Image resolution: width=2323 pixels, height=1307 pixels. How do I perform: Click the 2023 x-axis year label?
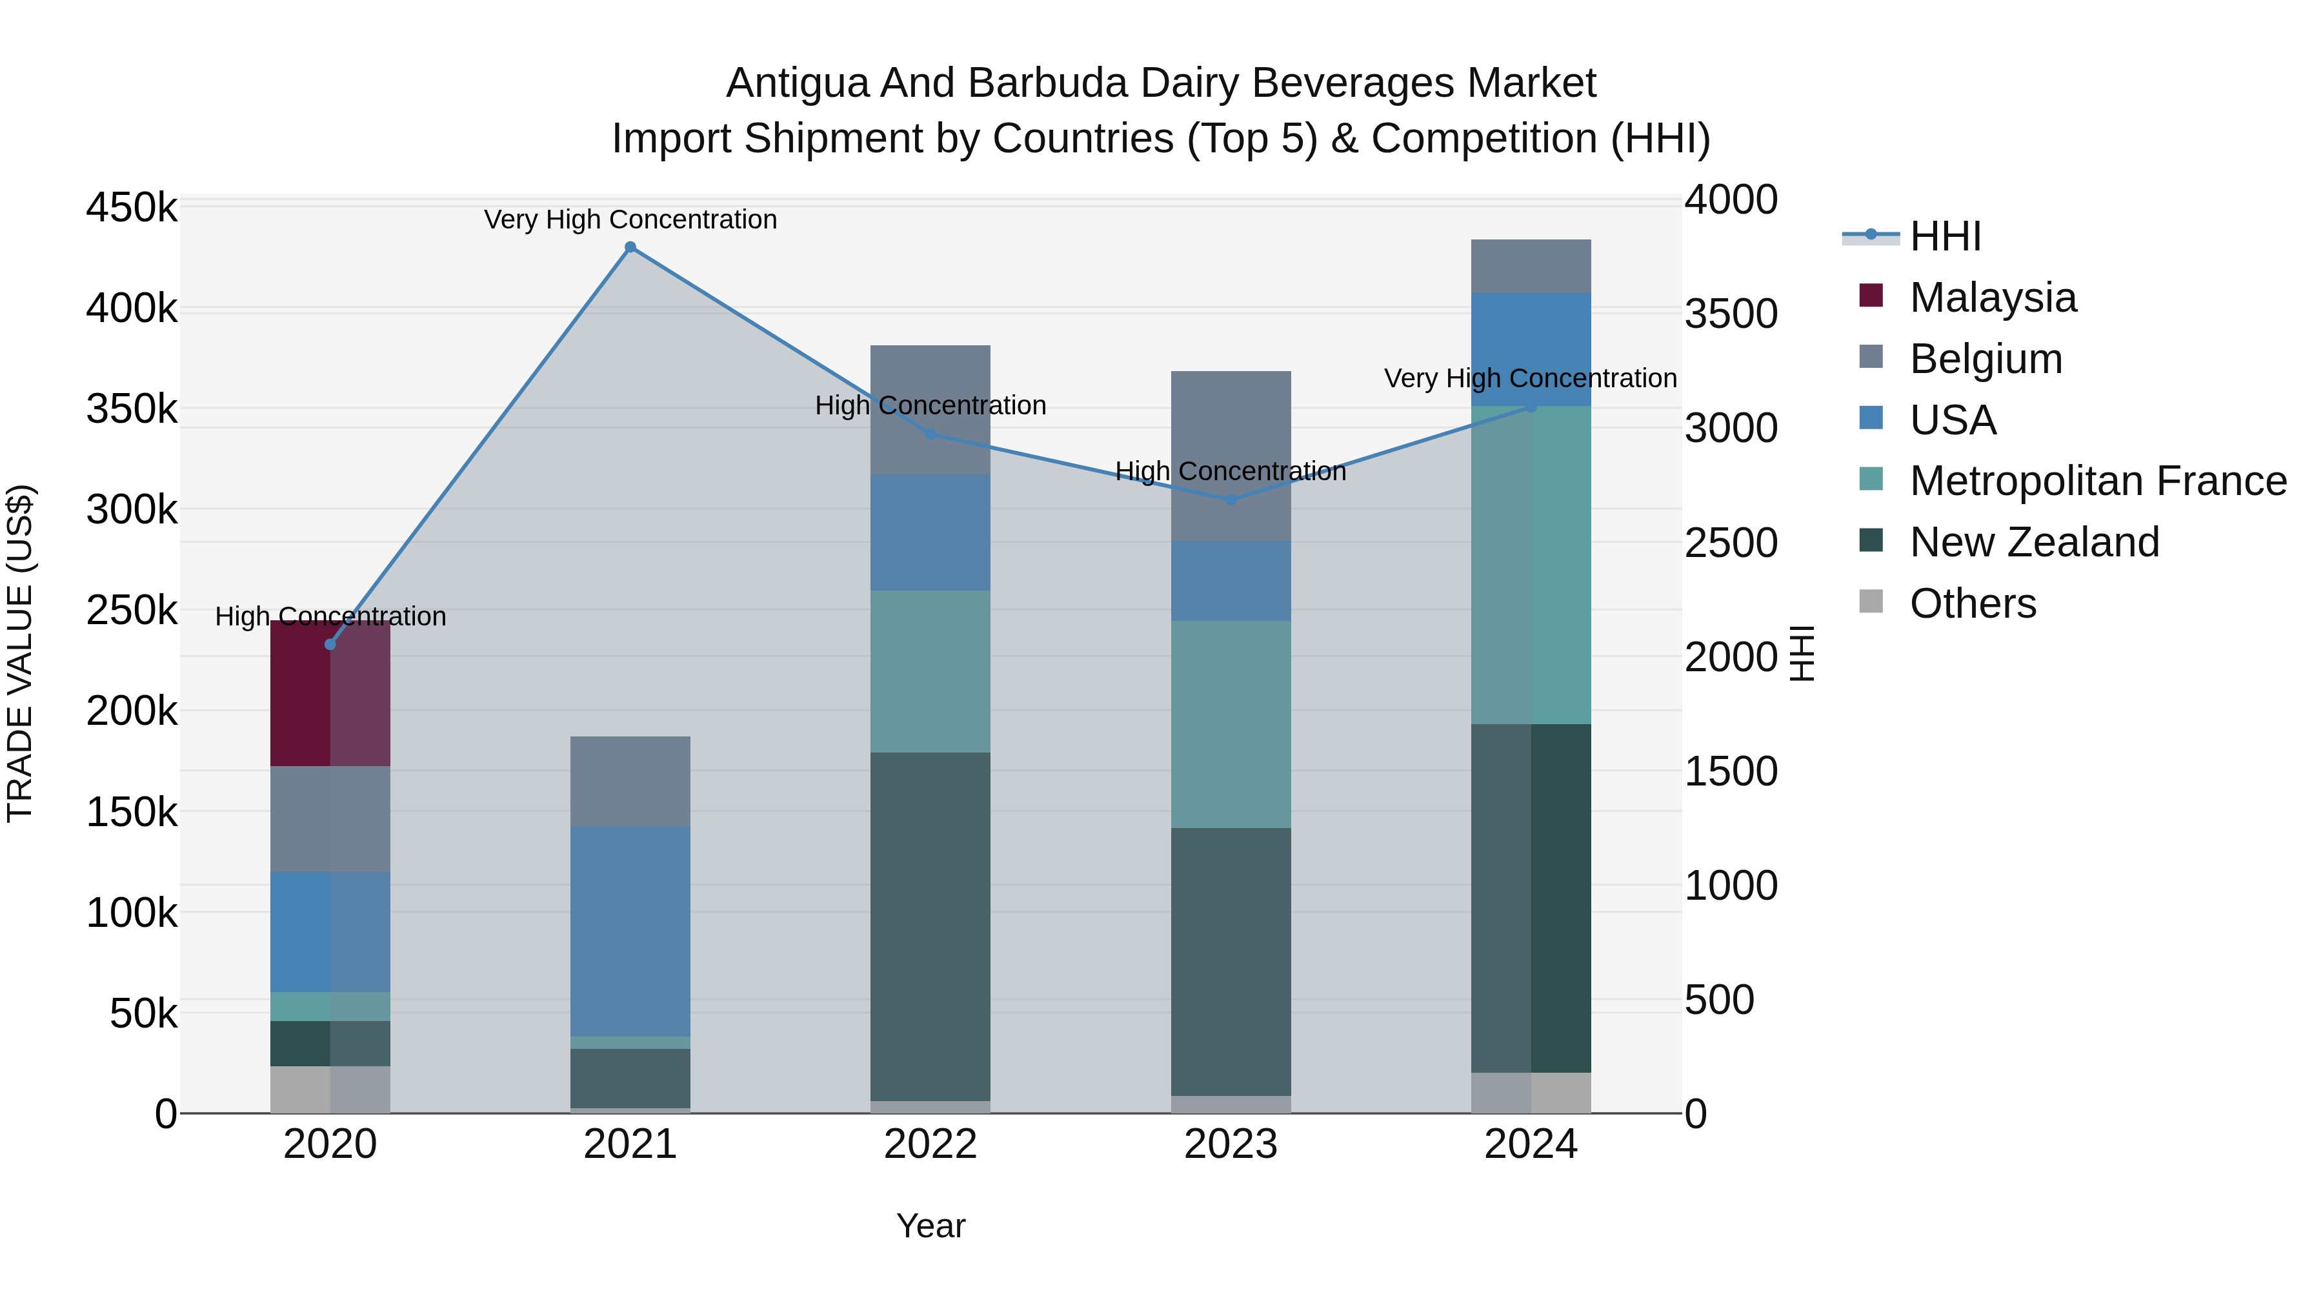[x=1231, y=1144]
